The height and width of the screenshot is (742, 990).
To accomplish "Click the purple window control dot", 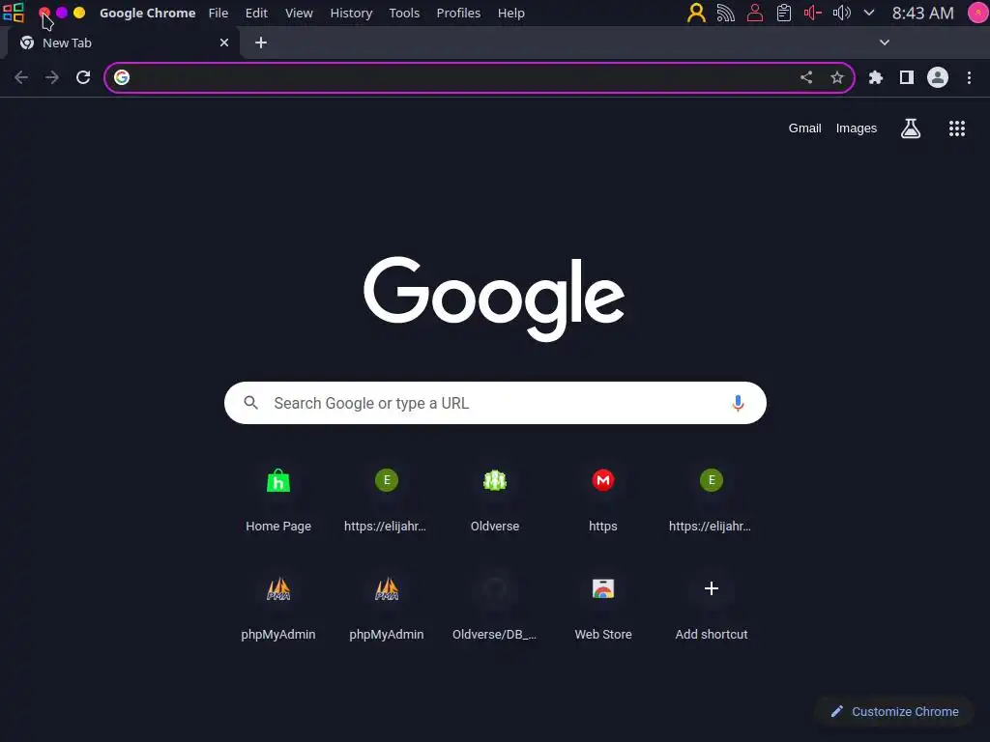I will pyautogui.click(x=62, y=13).
